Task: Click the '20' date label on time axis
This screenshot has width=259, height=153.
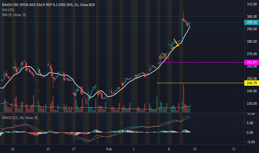Action: (13, 149)
